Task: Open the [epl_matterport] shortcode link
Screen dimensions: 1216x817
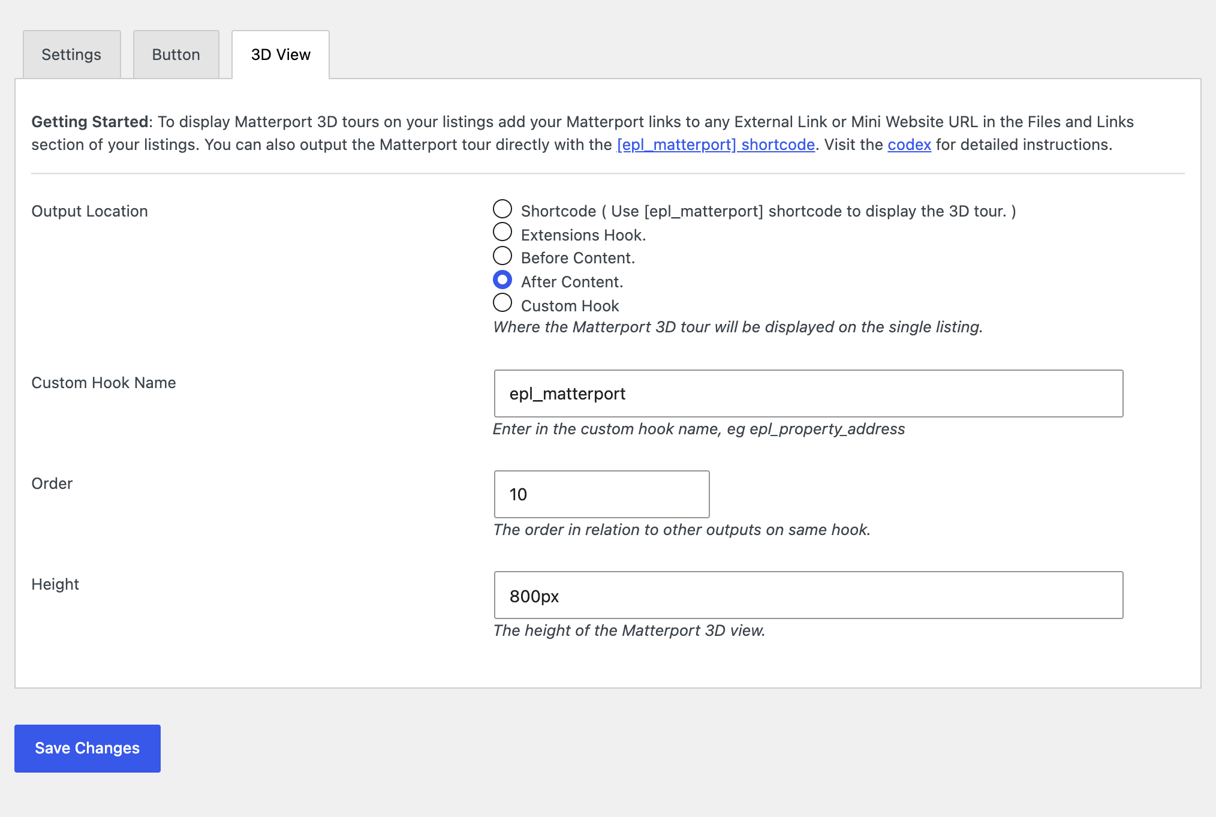Action: pyautogui.click(x=716, y=145)
